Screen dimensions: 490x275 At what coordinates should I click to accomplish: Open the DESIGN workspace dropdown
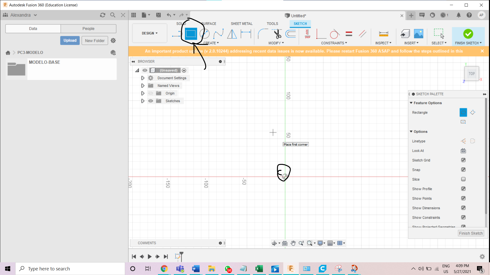point(150,33)
